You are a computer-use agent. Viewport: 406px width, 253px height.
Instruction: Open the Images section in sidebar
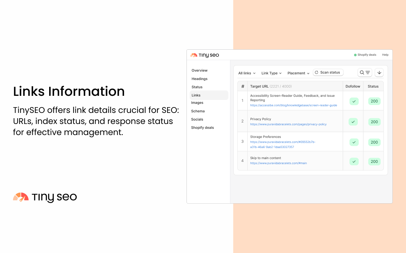pos(197,103)
